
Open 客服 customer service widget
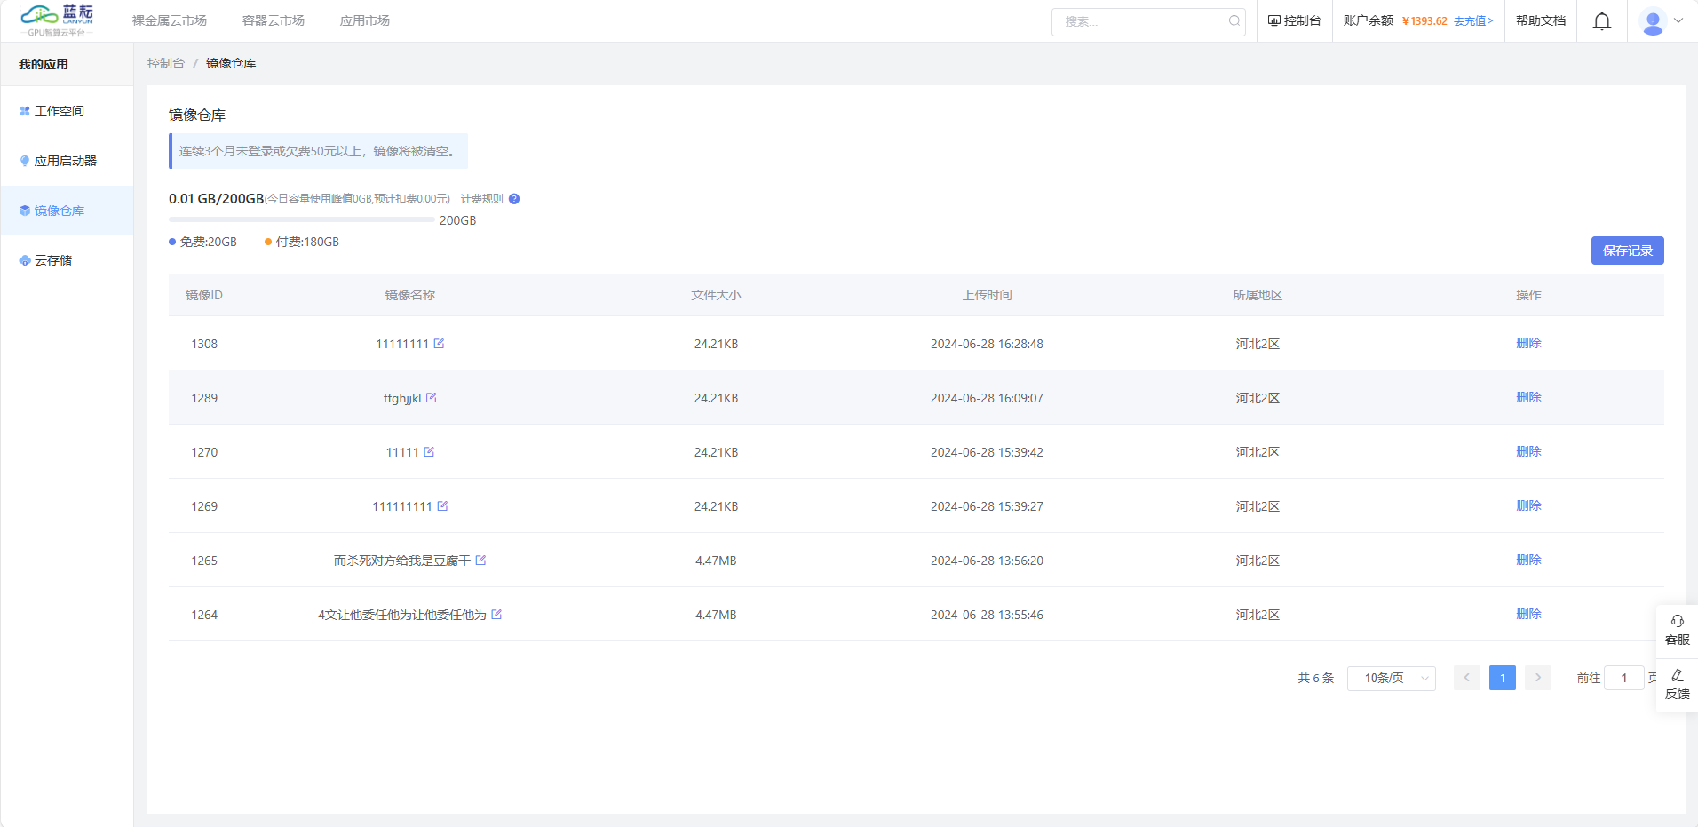pyautogui.click(x=1677, y=630)
